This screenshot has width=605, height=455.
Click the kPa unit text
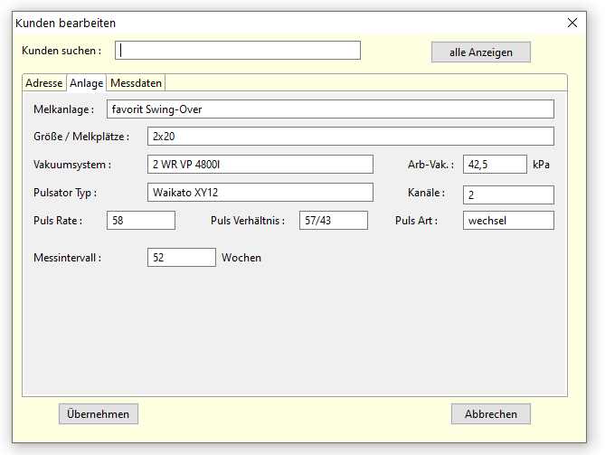(x=541, y=165)
